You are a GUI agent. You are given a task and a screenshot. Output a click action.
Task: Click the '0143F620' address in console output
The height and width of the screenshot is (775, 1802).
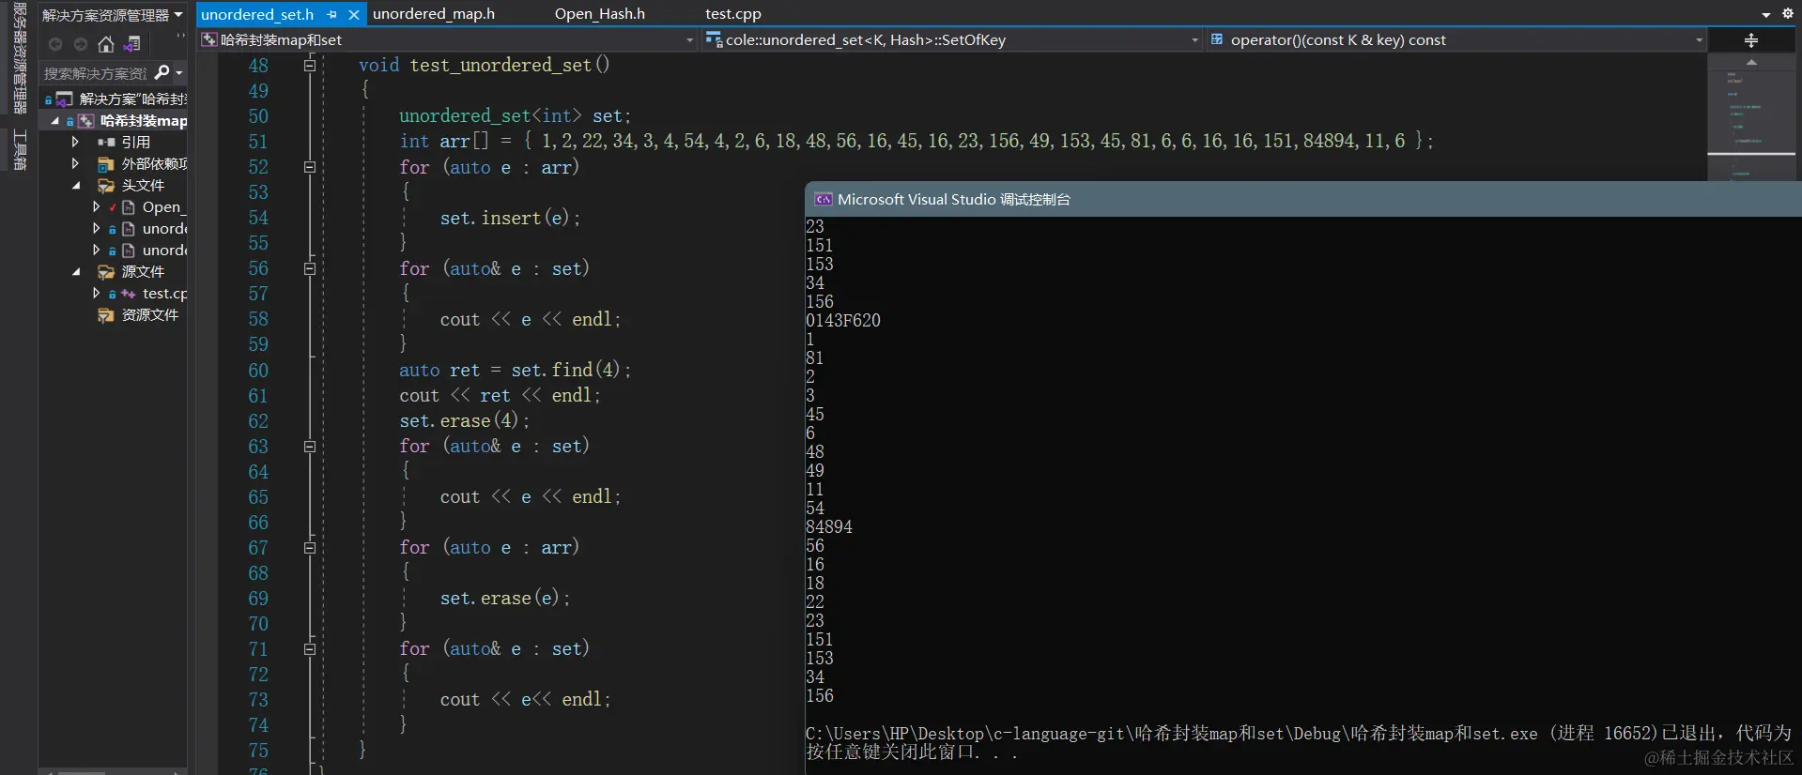843,321
